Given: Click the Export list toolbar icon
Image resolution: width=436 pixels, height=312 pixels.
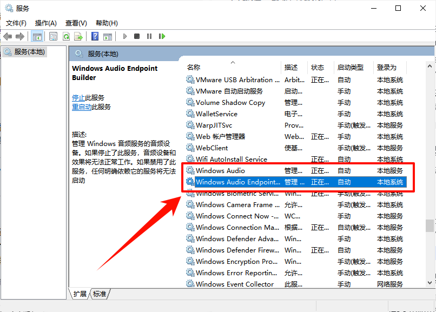Looking at the screenshot, I should (x=78, y=36).
